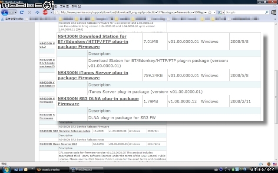The height and width of the screenshot is (173, 278).
Task: Click the page favicon beside the URL
Action: (56, 13)
